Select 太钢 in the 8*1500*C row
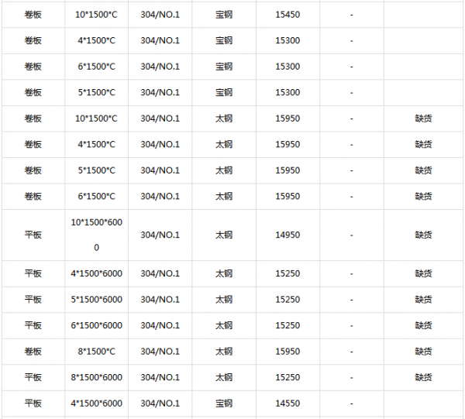The width and height of the screenshot is (465, 419). click(224, 352)
